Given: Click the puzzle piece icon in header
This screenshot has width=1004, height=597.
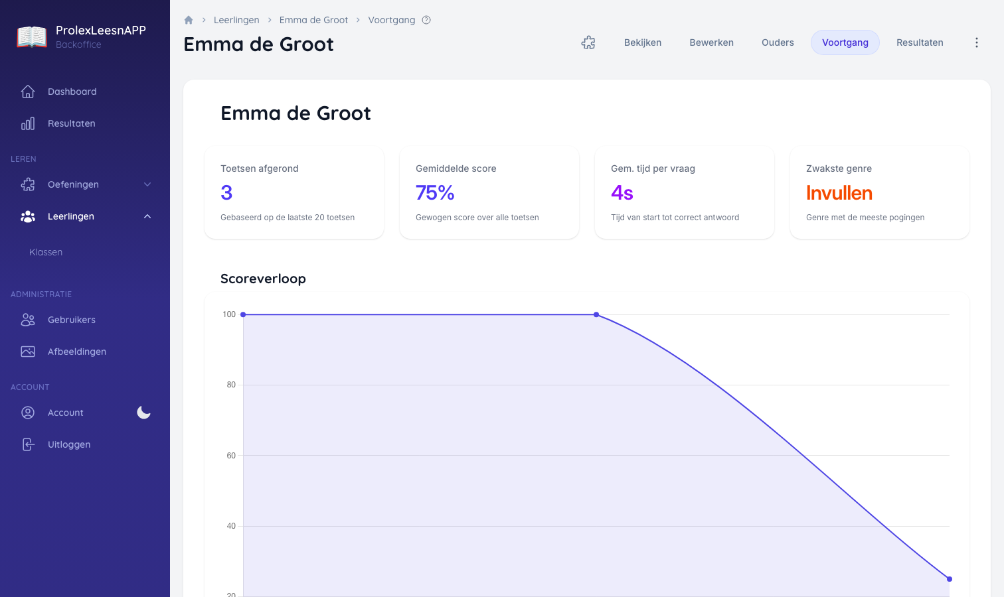Looking at the screenshot, I should click(x=588, y=42).
